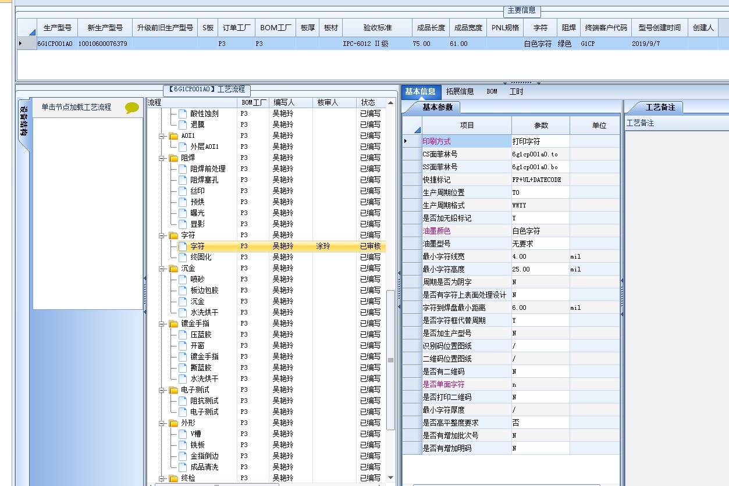The width and height of the screenshot is (729, 486).
Task: Click the 沉金 folder icon
Action: tap(173, 269)
